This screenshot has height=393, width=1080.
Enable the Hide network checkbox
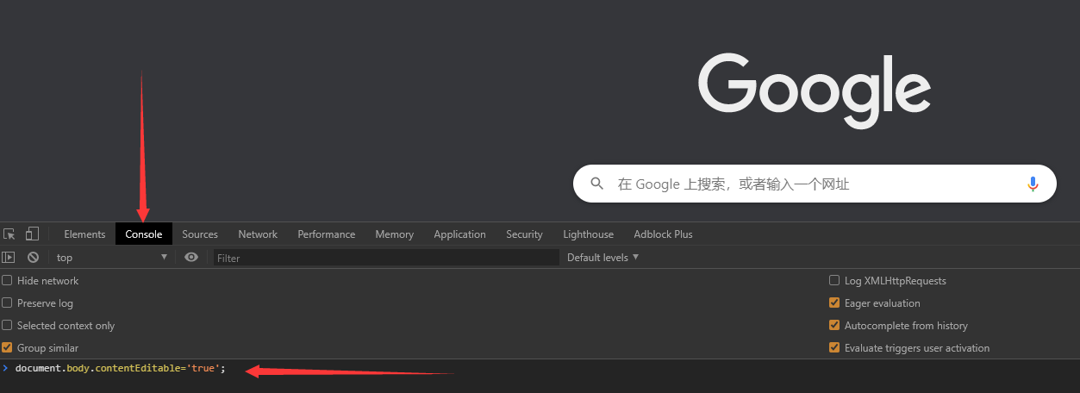pos(8,281)
